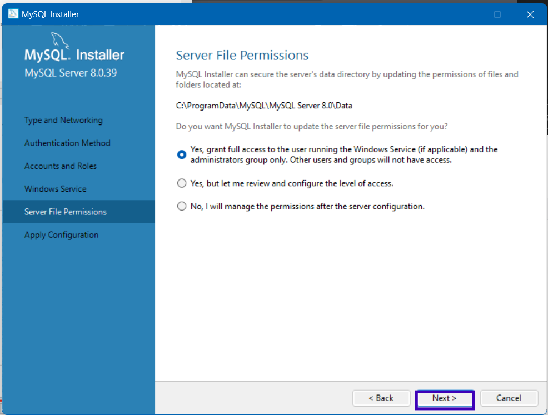This screenshot has height=415, width=548.
Task: Click the MySQL dolphin logo
Action: 60,40
